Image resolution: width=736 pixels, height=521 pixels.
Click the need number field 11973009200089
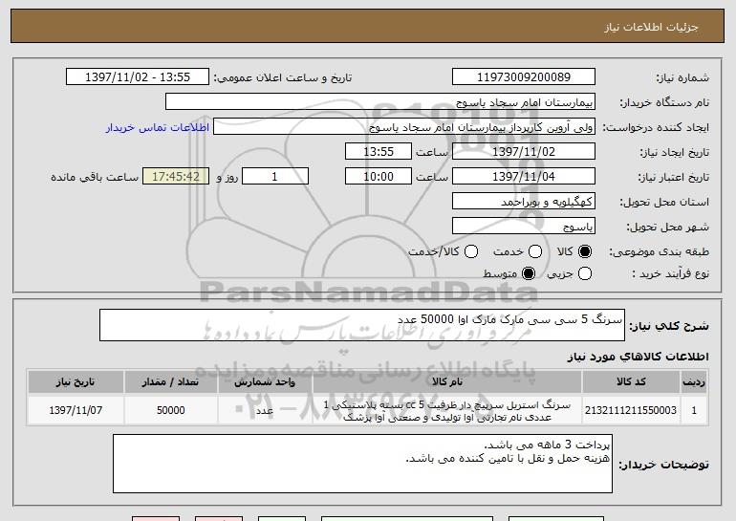tap(524, 77)
